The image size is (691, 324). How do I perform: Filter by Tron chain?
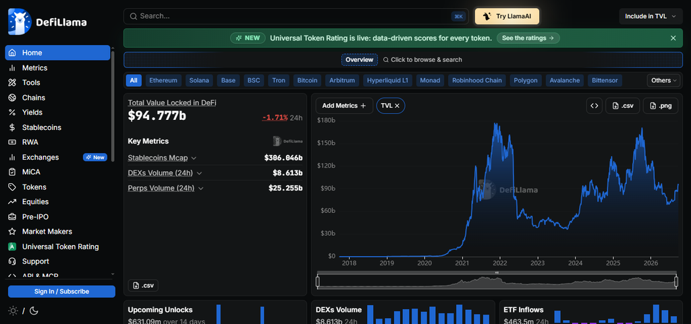(x=279, y=80)
